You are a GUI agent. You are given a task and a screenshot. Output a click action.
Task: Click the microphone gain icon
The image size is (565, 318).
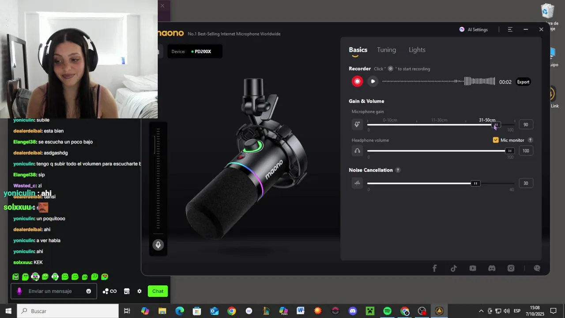[x=357, y=125]
